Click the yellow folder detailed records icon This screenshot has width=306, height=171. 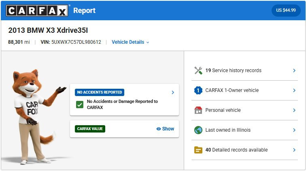pos(198,150)
